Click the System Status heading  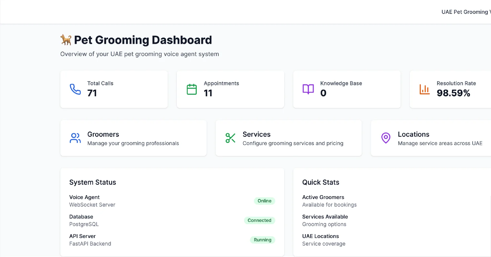coord(93,182)
